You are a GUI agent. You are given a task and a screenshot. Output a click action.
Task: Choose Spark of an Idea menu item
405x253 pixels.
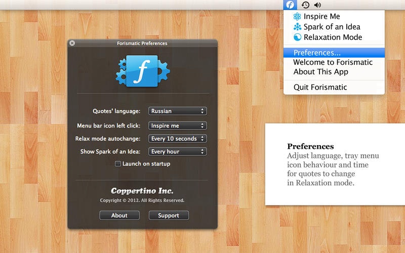click(334, 27)
